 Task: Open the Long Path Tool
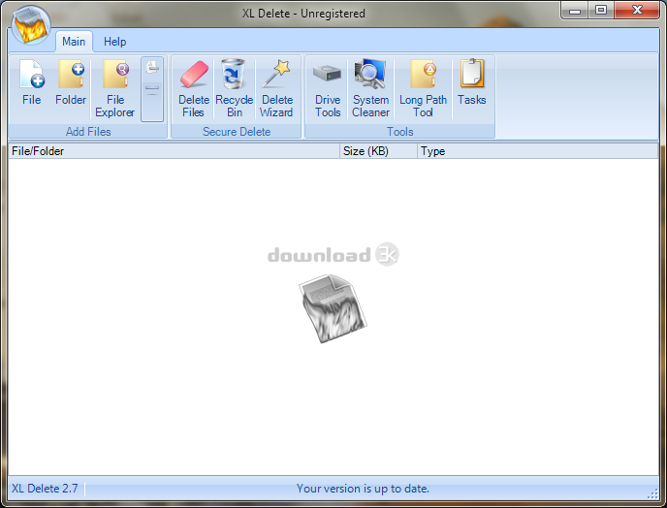point(423,88)
